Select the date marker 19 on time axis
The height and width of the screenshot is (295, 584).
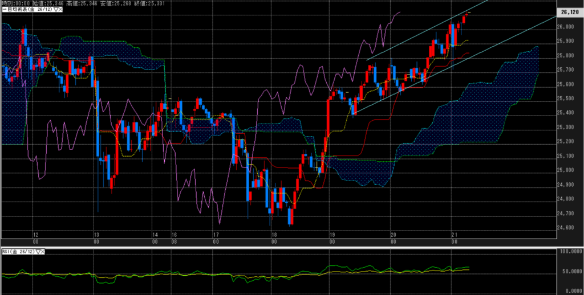pos(331,235)
